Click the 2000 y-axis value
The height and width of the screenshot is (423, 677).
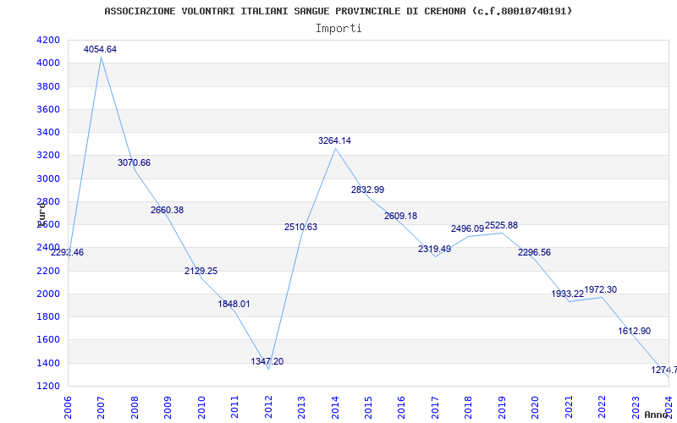(x=49, y=294)
